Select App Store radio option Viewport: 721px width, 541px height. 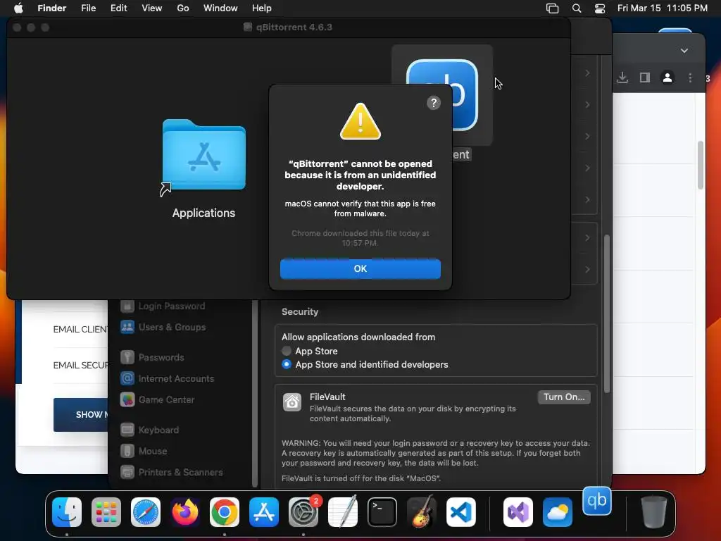coord(287,351)
